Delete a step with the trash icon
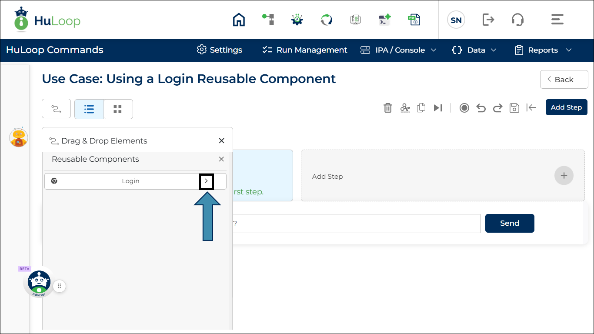 pyautogui.click(x=388, y=107)
